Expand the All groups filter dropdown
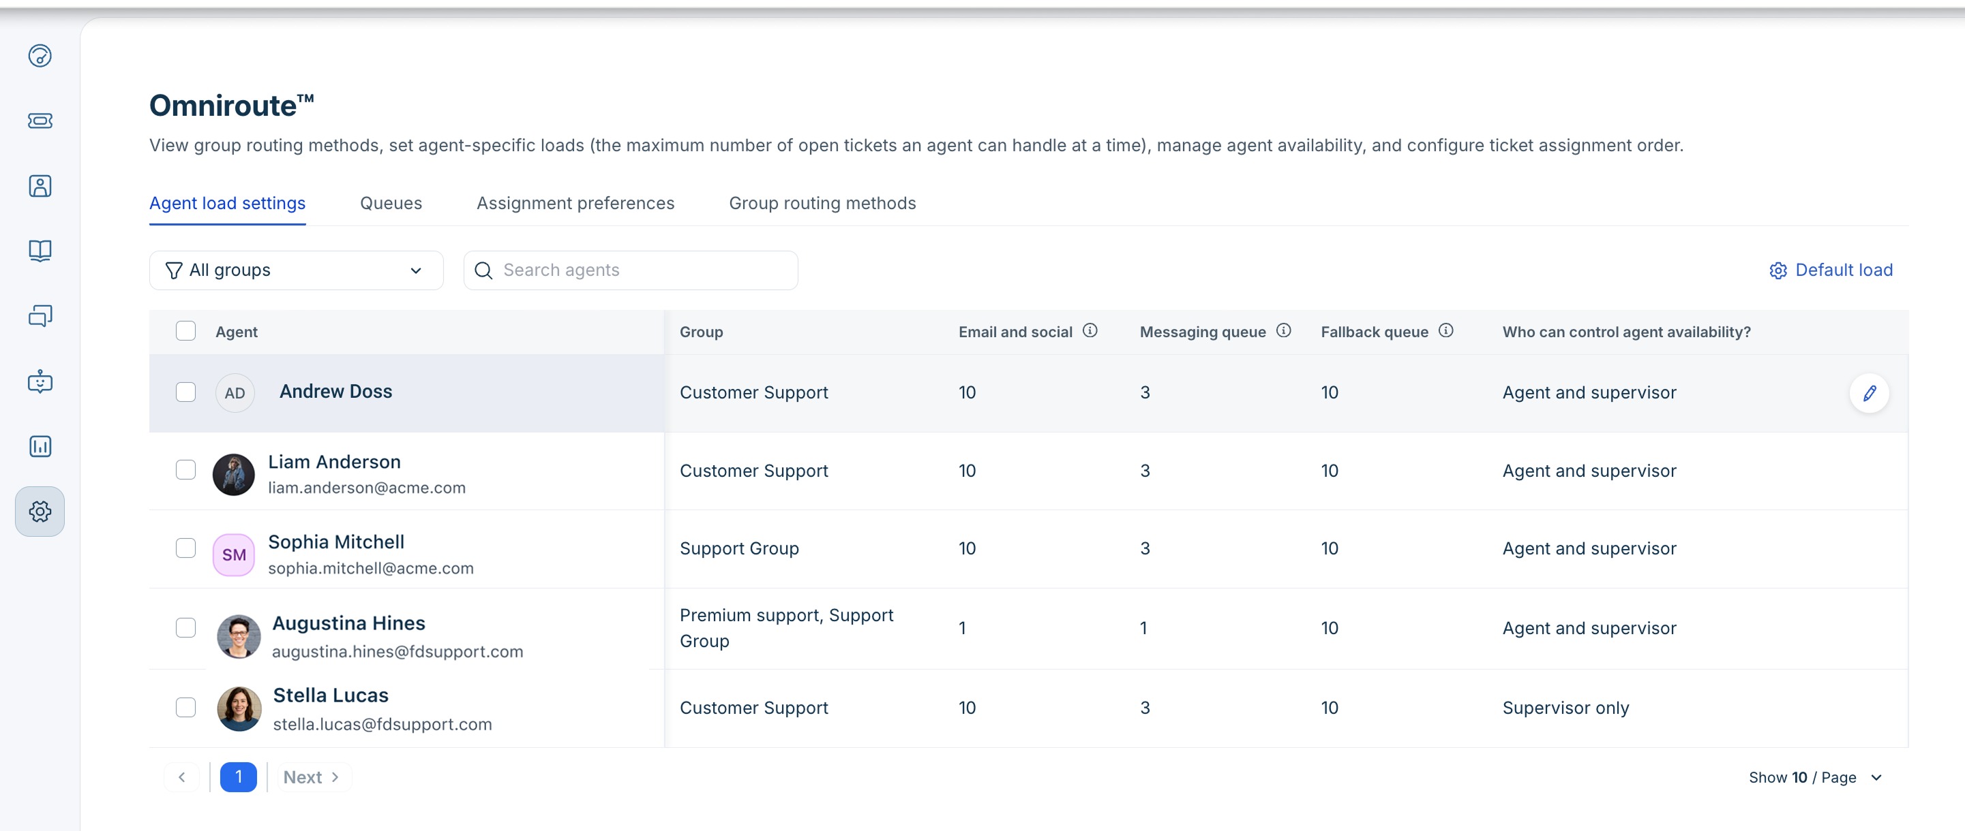The height and width of the screenshot is (831, 1965). pos(296,270)
